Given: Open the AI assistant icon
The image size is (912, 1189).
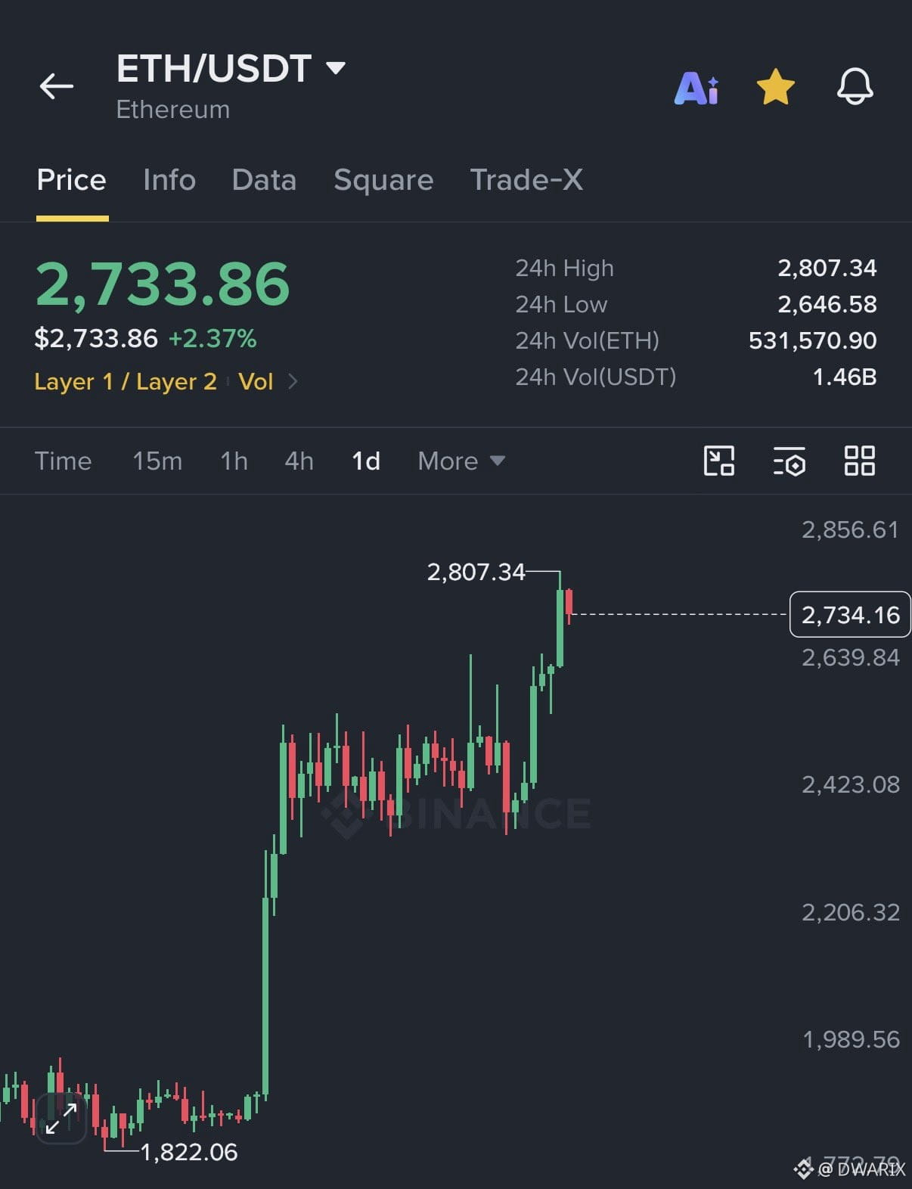Looking at the screenshot, I should click(x=696, y=88).
